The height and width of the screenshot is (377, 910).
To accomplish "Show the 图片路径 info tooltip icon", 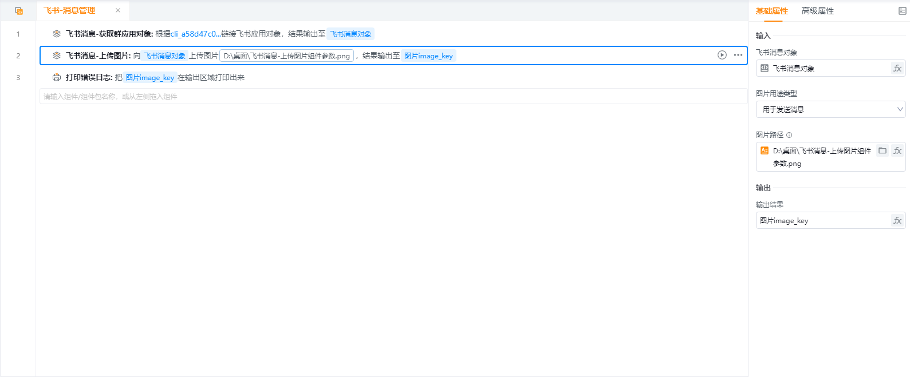I will [789, 135].
